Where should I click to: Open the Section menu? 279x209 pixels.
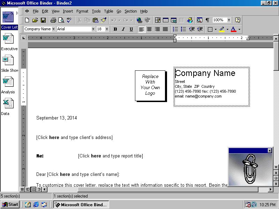131,11
